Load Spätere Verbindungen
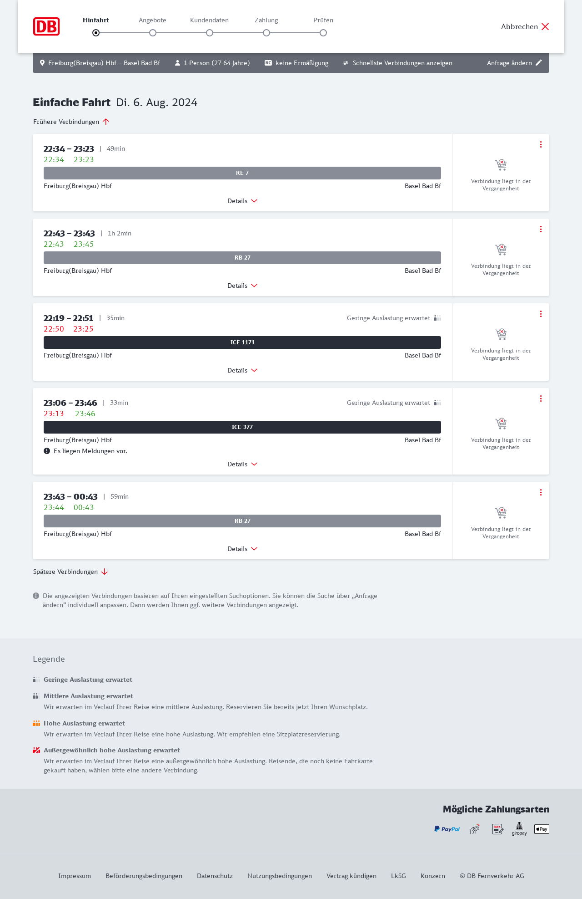 70,572
